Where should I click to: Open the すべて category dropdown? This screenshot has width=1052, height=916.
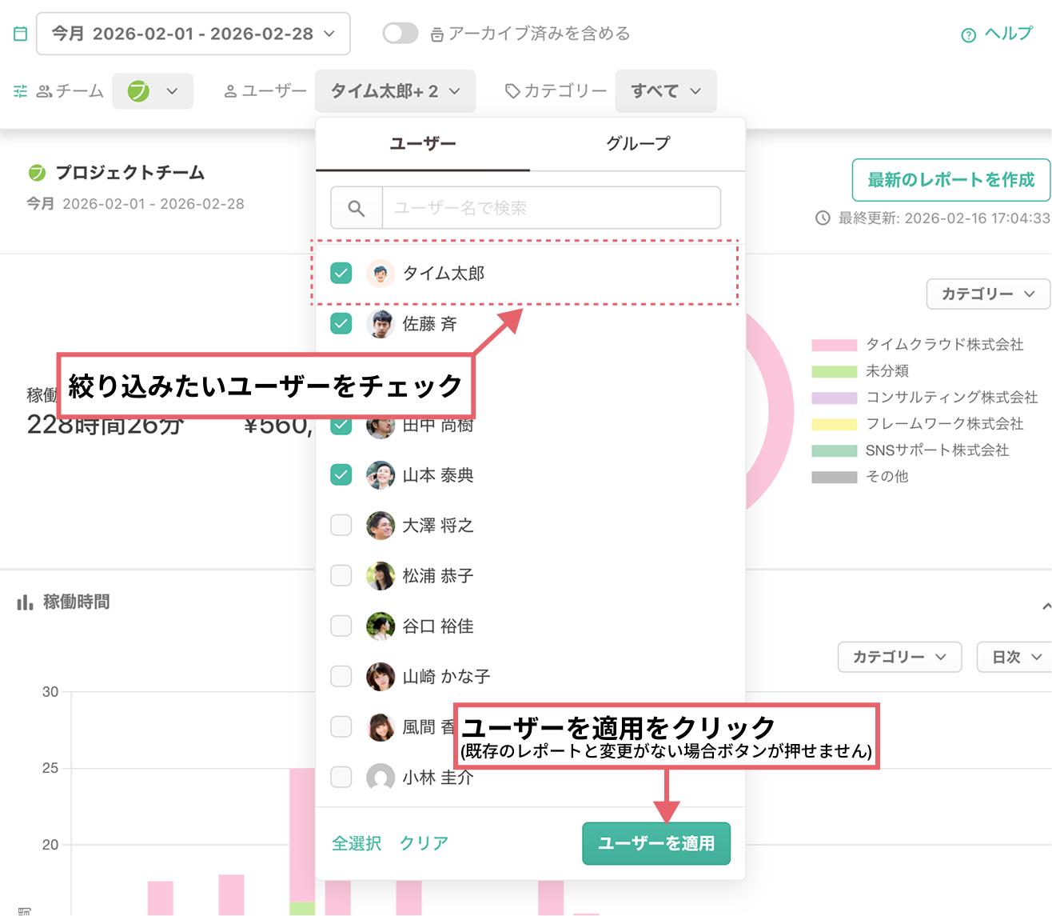tap(665, 91)
